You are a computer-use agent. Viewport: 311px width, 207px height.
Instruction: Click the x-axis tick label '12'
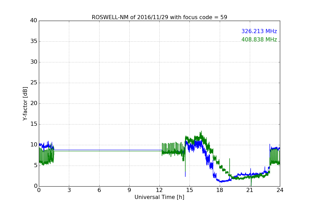pos(159,190)
